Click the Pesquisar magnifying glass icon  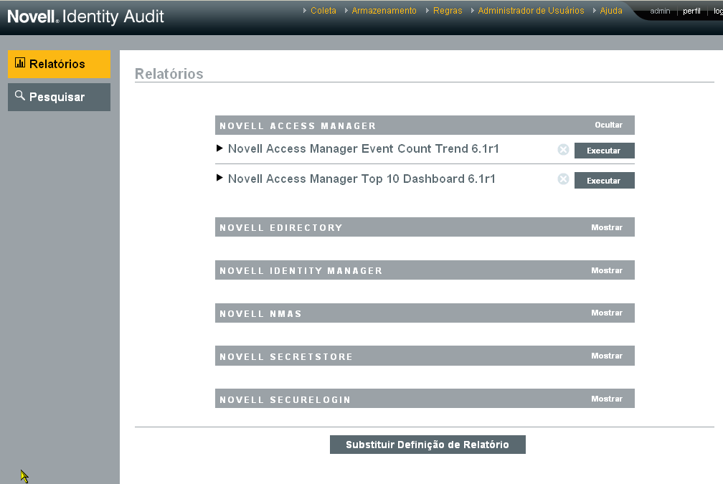[20, 95]
